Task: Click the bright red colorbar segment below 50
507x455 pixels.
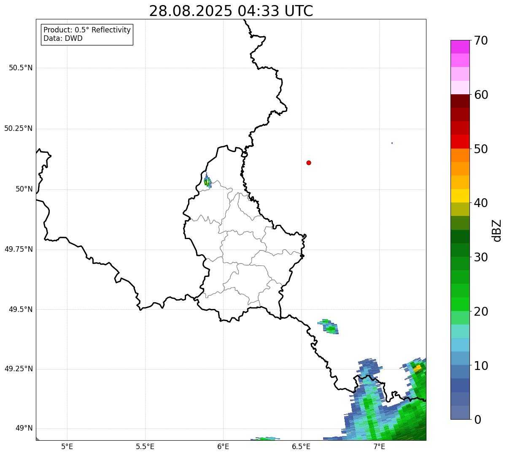Action: click(460, 141)
